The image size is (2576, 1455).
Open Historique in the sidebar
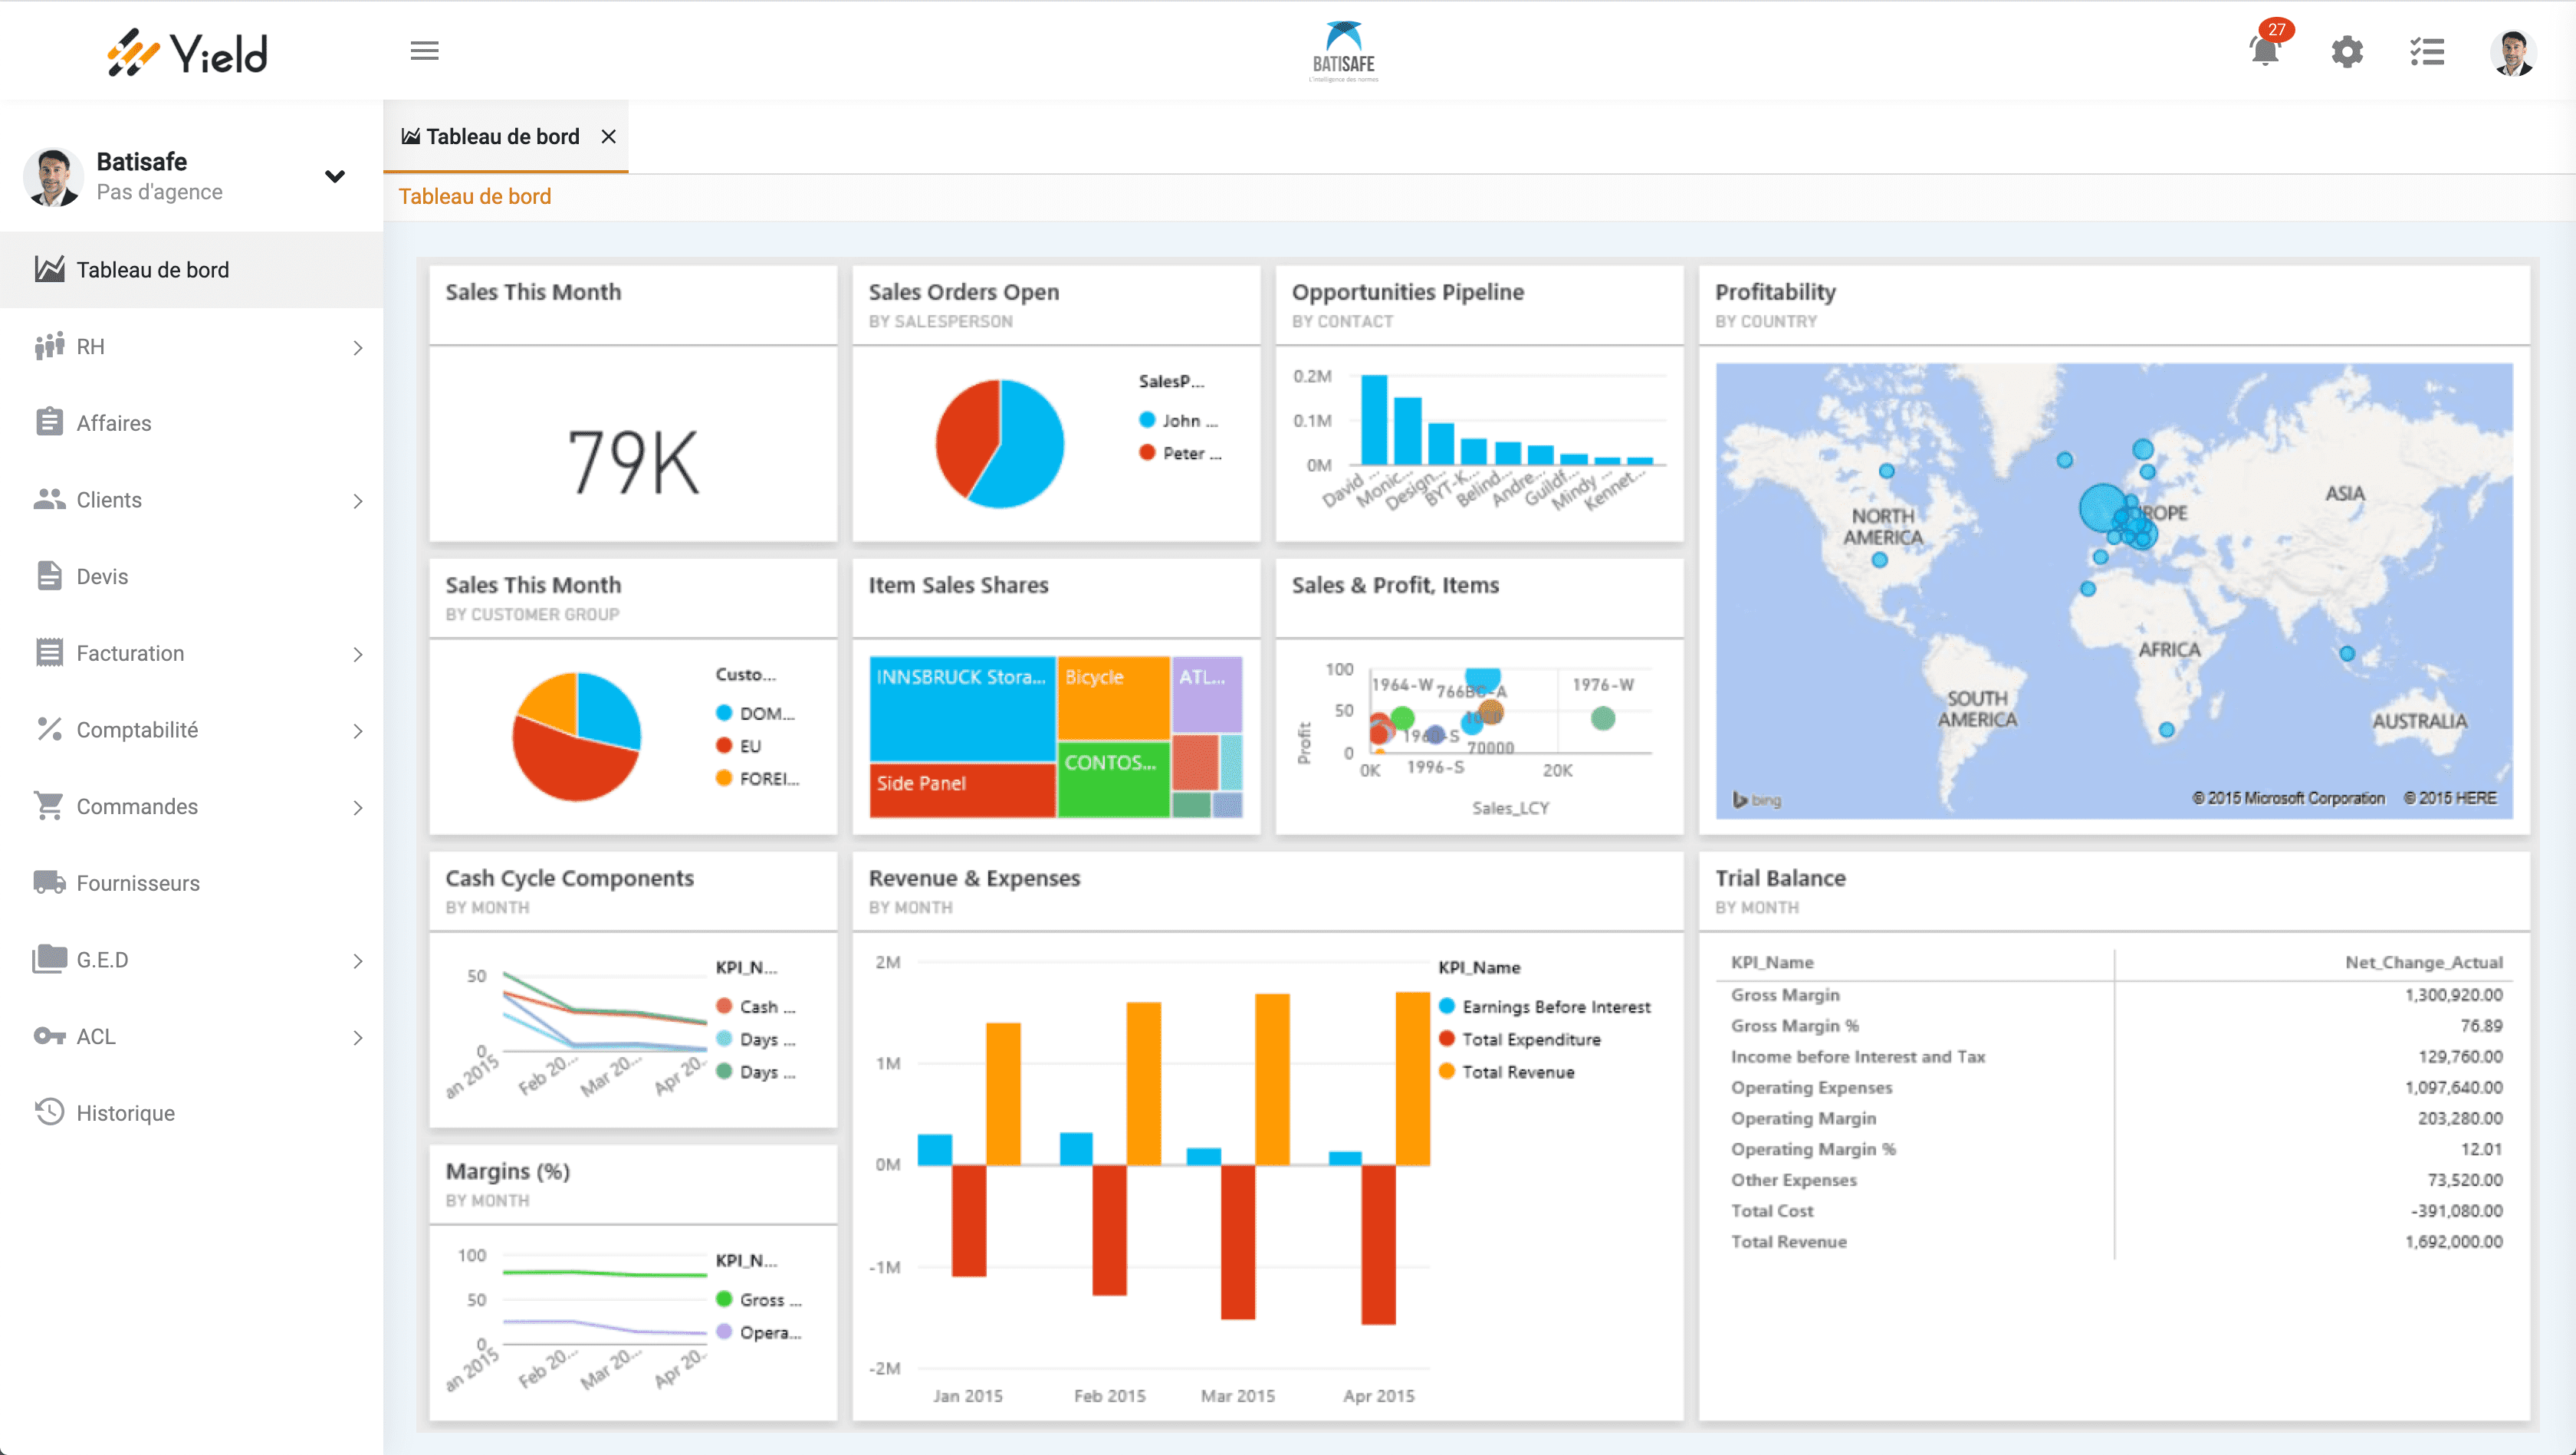click(191, 1112)
